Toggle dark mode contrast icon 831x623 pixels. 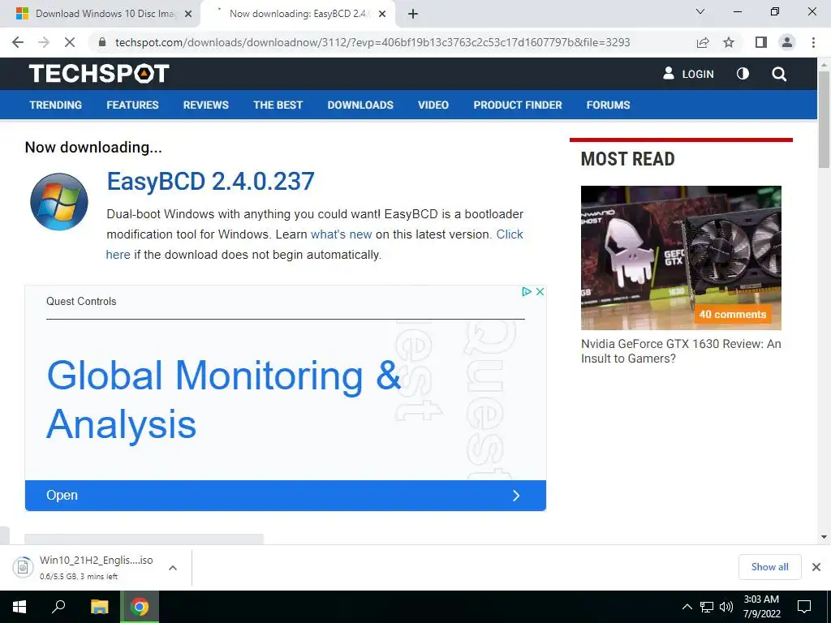click(743, 74)
